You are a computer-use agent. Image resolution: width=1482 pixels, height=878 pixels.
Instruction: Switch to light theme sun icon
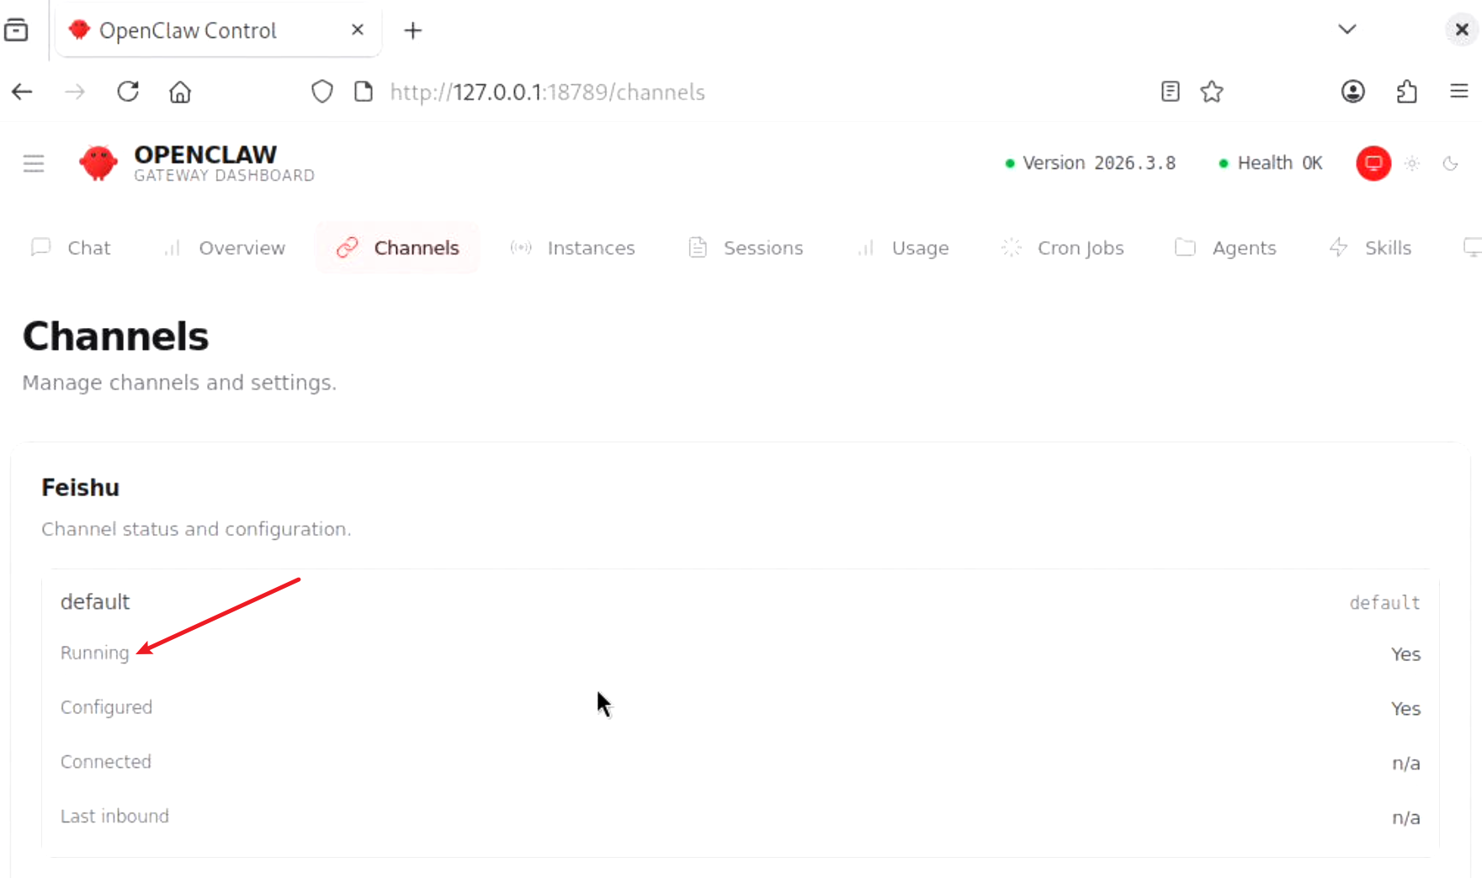pos(1412,163)
